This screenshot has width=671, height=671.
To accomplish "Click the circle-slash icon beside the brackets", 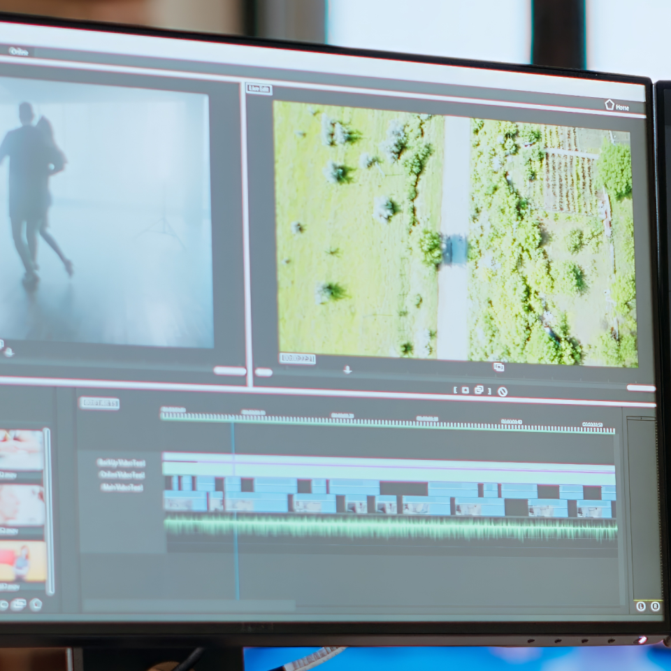I will 503,391.
